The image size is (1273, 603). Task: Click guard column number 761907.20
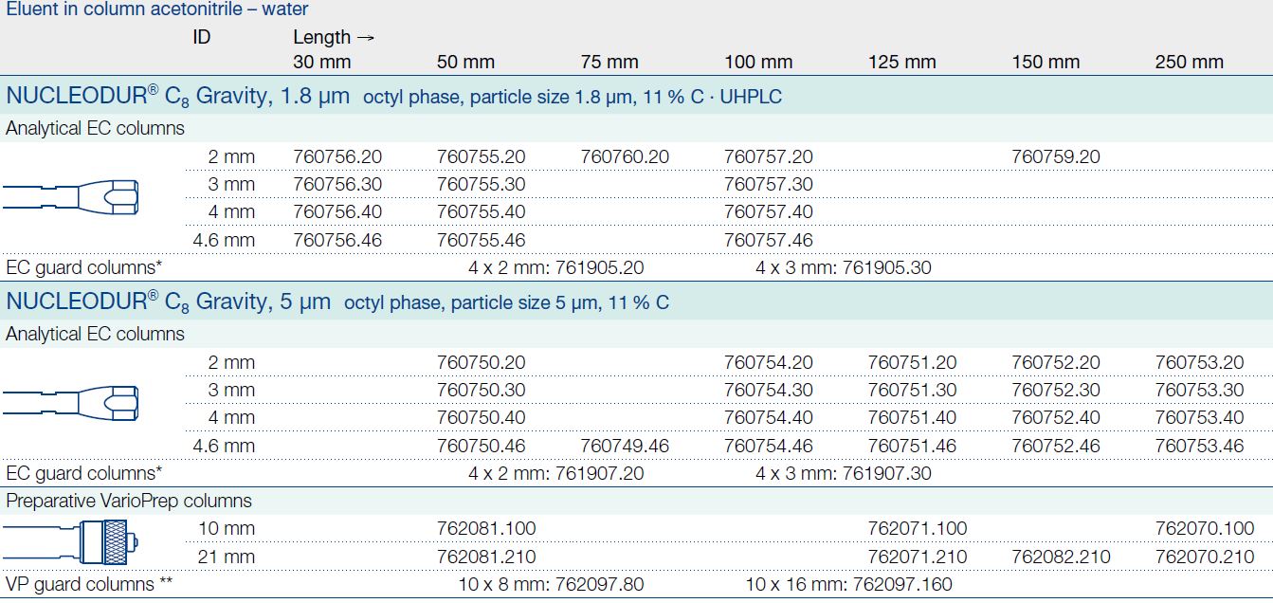pos(599,473)
